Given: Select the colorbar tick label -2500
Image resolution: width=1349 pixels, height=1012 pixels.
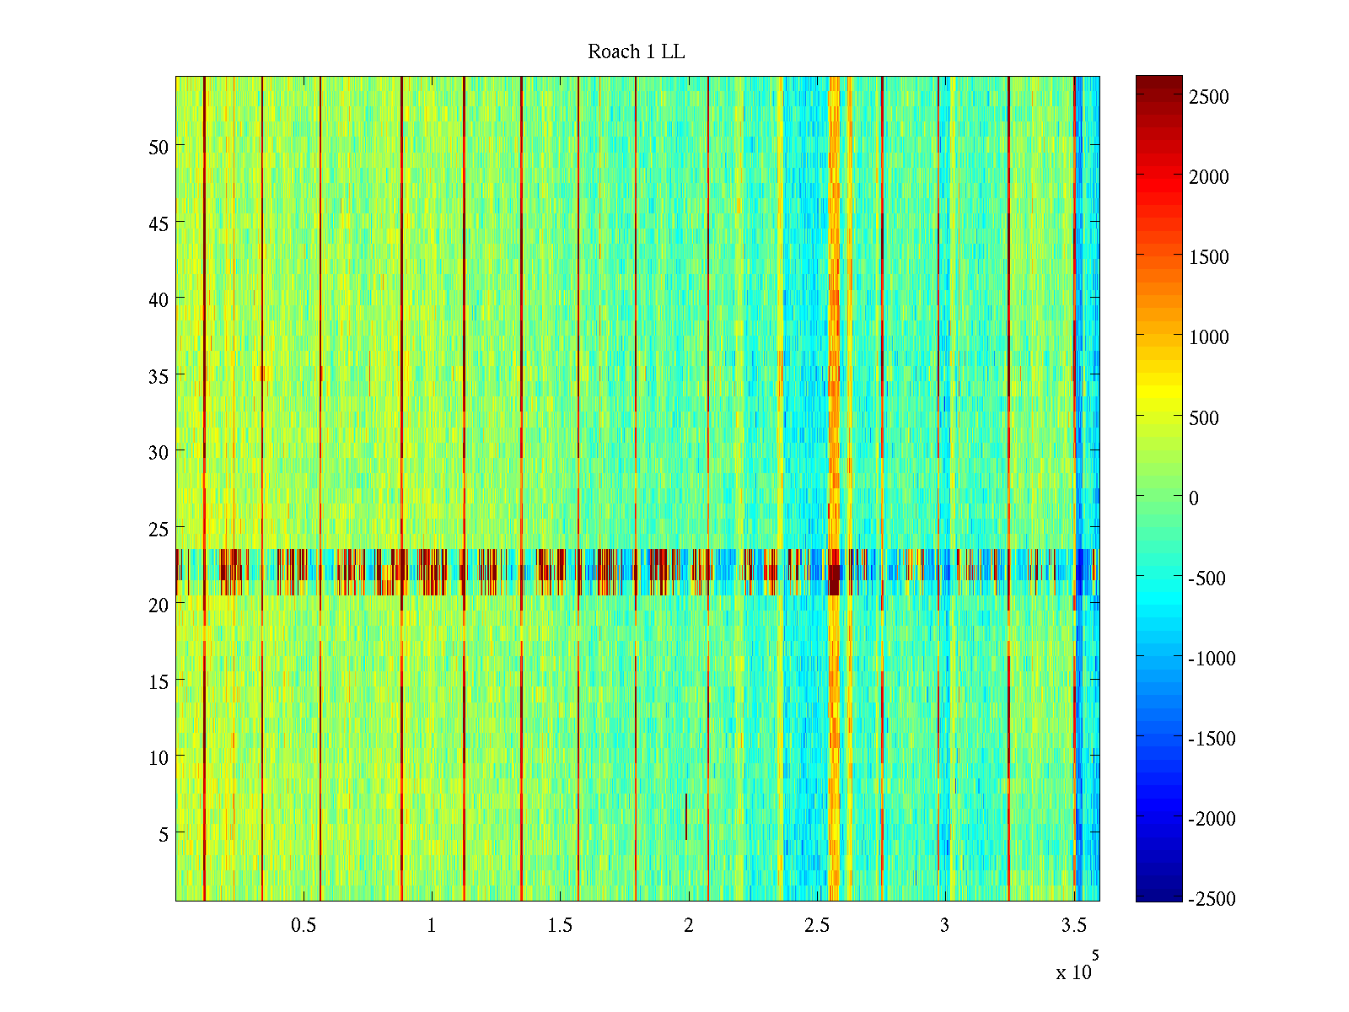Looking at the screenshot, I should 1211,899.
